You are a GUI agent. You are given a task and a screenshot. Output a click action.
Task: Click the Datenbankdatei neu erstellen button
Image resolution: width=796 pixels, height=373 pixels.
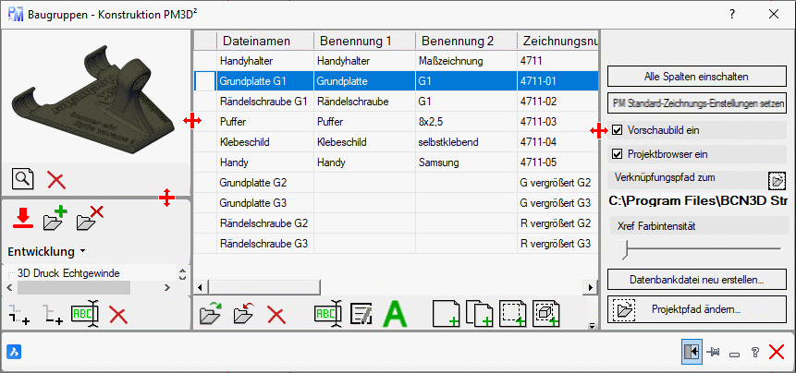[696, 279]
